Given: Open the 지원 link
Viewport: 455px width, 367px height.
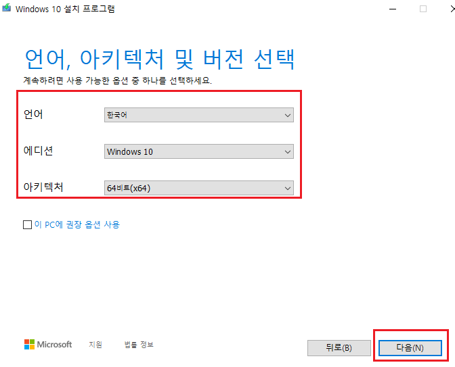Looking at the screenshot, I should 95,345.
